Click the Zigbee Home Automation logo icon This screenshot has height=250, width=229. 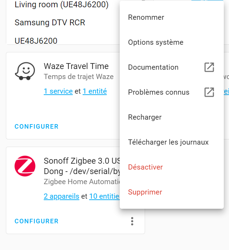pyautogui.click(x=25, y=166)
